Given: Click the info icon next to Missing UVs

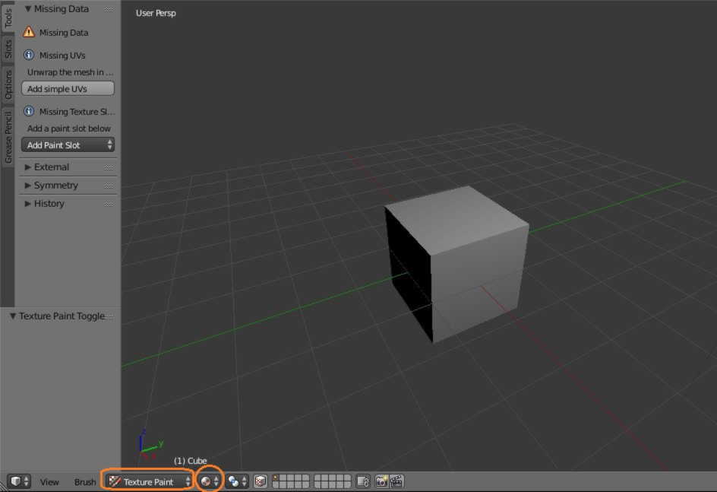Looking at the screenshot, I should tap(28, 55).
